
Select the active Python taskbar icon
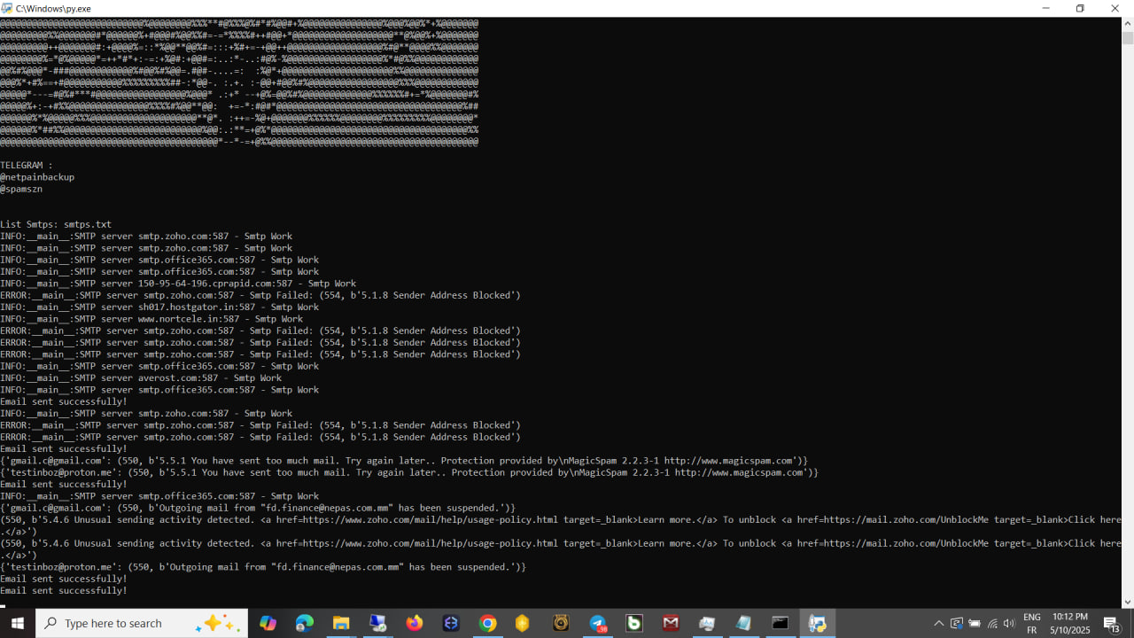[818, 623]
